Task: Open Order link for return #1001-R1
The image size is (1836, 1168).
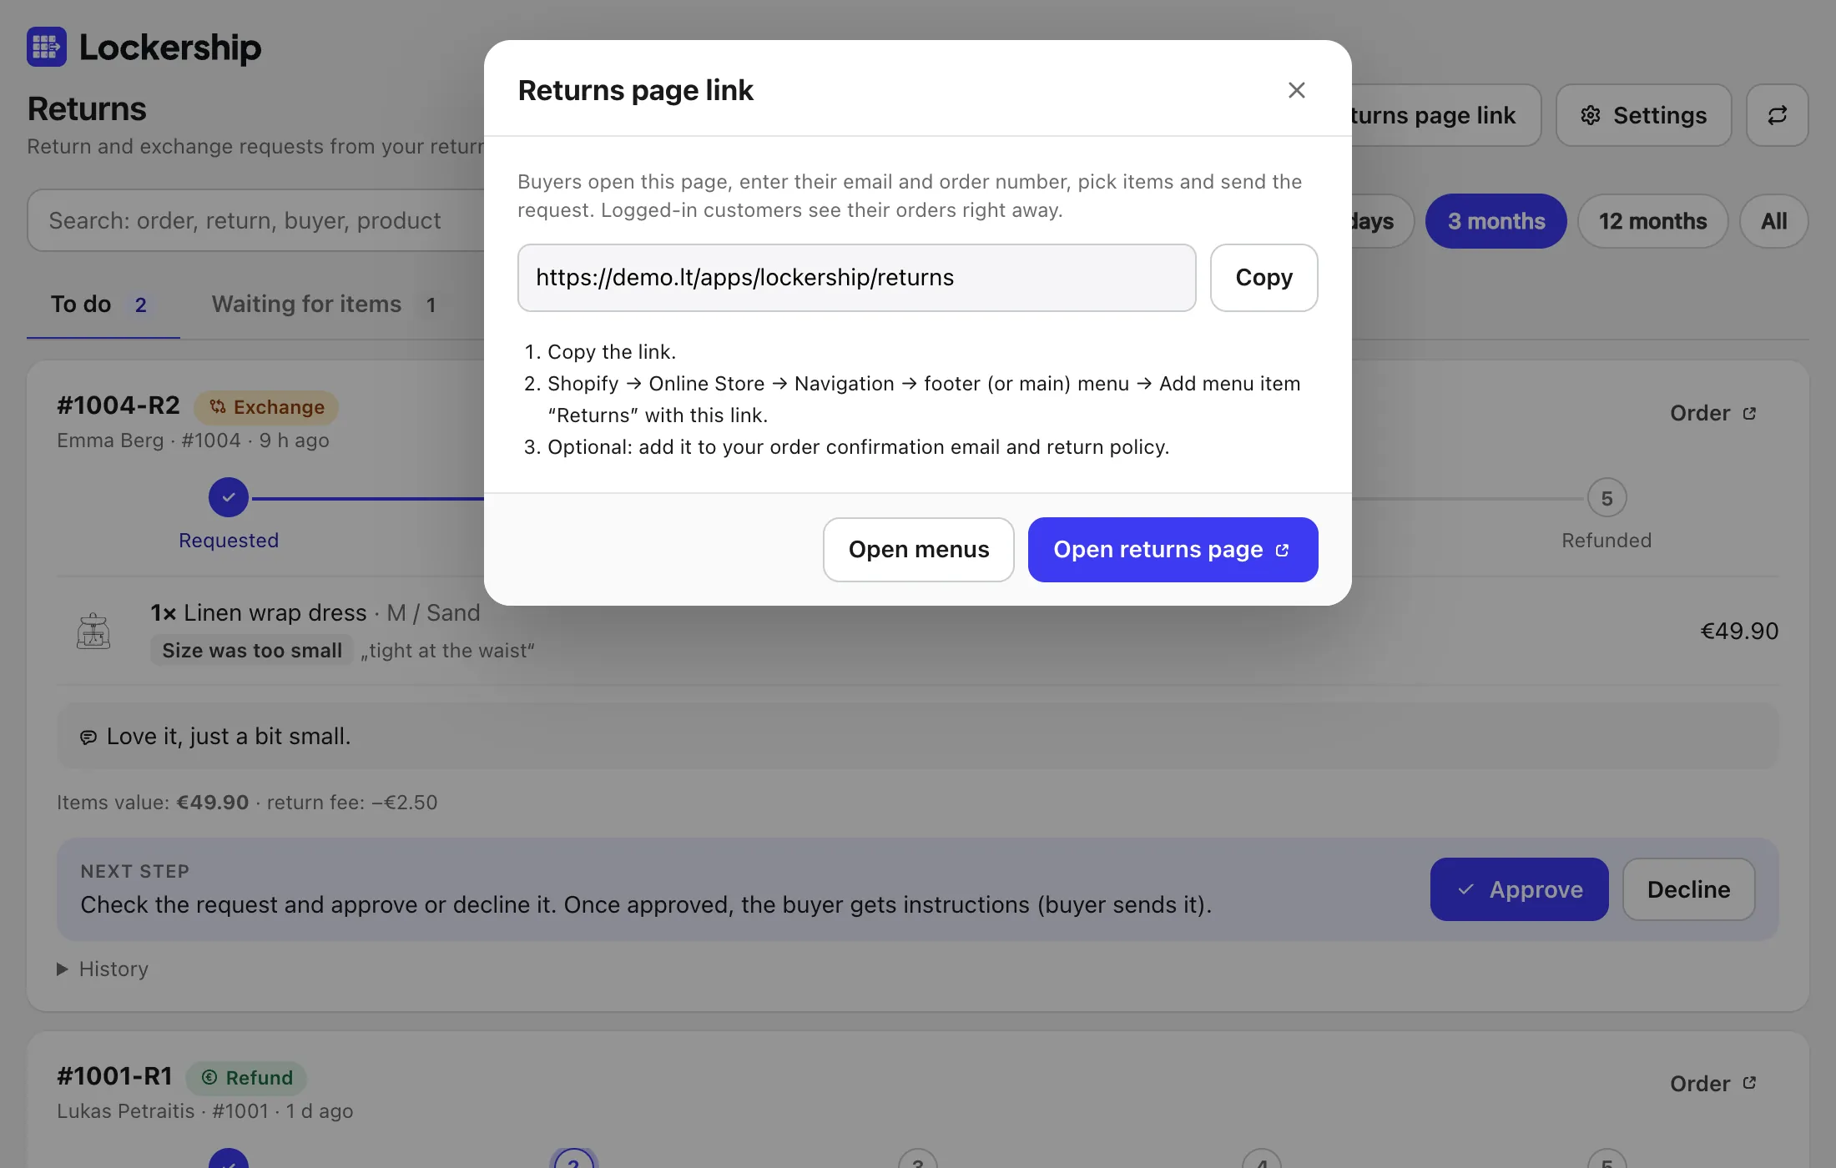Action: coord(1713,1084)
